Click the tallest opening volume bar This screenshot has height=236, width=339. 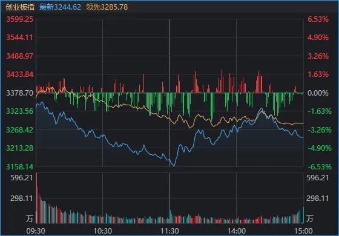(x=36, y=198)
